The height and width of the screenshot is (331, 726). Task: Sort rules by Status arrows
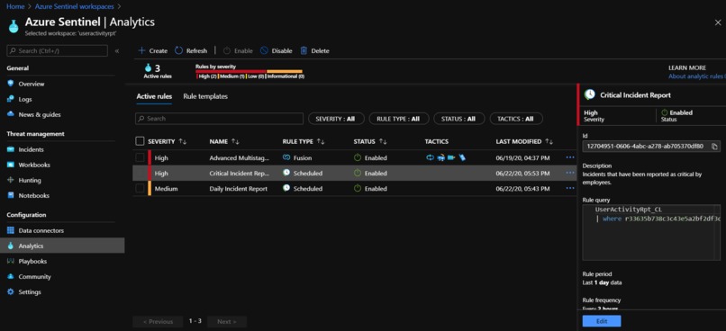[383, 141]
